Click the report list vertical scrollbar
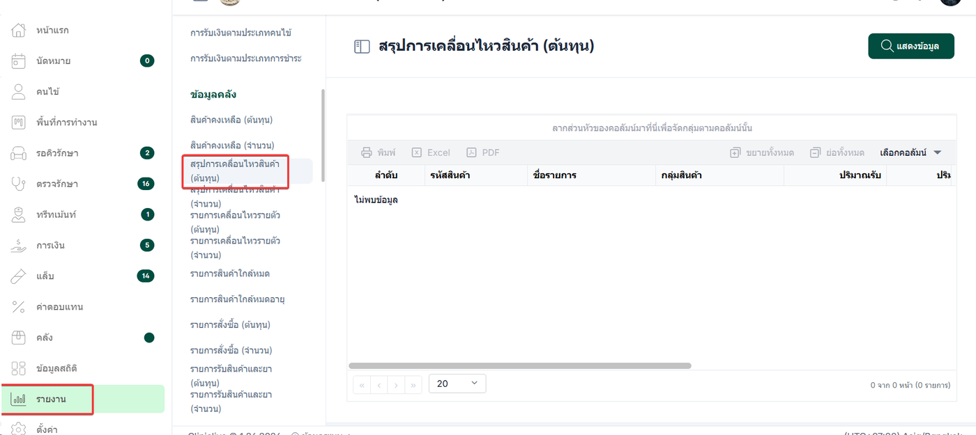 [x=323, y=136]
